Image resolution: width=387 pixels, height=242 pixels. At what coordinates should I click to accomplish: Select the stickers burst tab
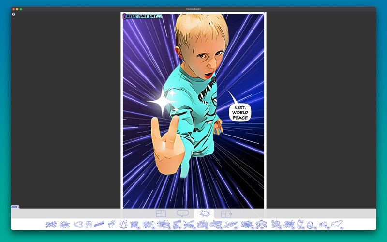[x=205, y=213]
